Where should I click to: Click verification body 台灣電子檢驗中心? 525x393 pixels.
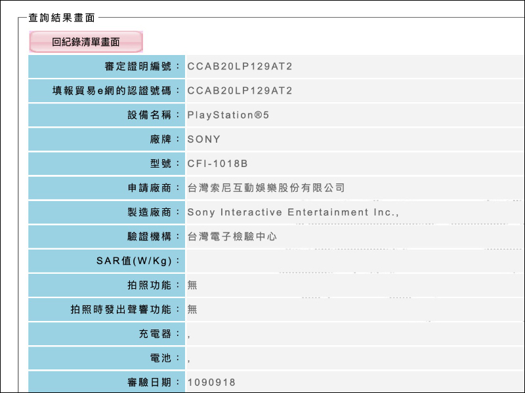click(232, 236)
